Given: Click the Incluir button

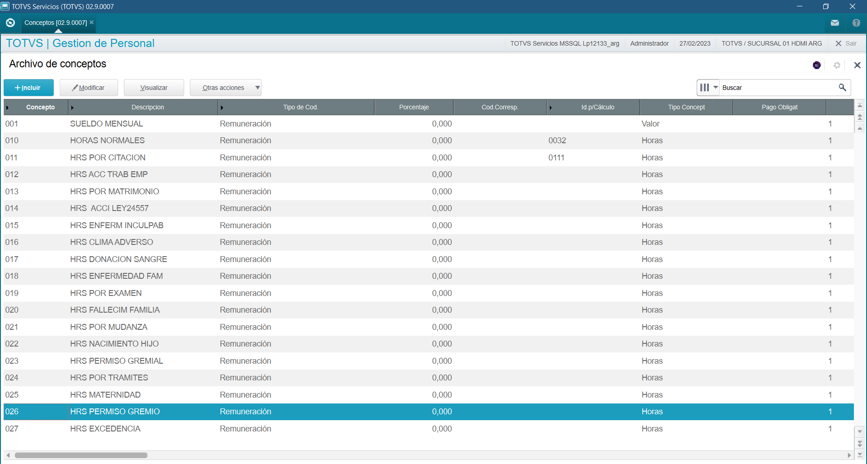Looking at the screenshot, I should (28, 88).
